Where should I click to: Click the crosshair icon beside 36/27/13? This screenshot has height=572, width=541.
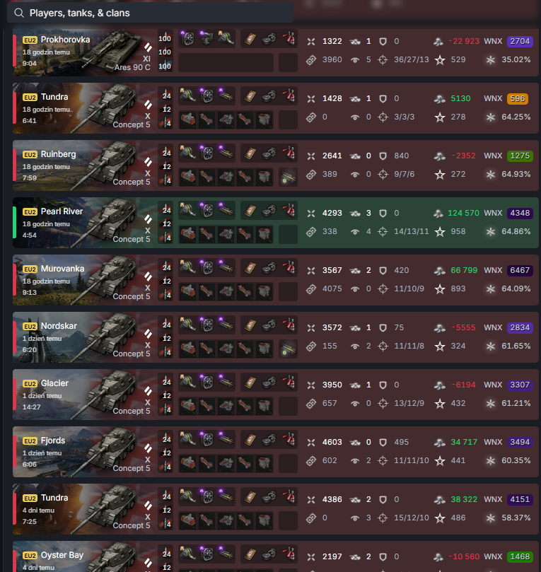(383, 60)
